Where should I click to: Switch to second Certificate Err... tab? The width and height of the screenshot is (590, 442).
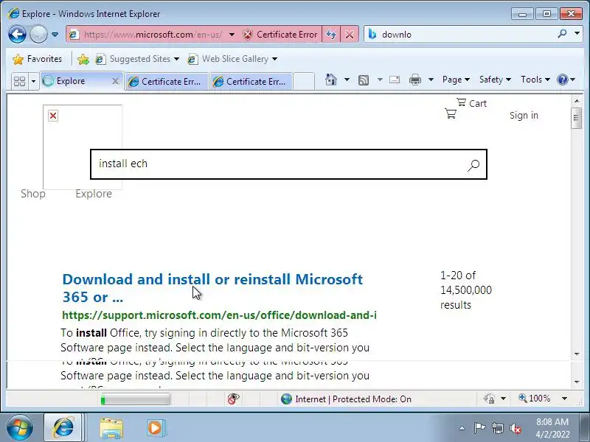[x=251, y=81]
